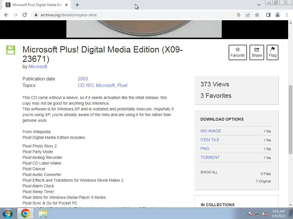Viewport: 293px width, 219px height.
Task: Click the 'Plus! Sleep Timer' line
Action: [38, 192]
